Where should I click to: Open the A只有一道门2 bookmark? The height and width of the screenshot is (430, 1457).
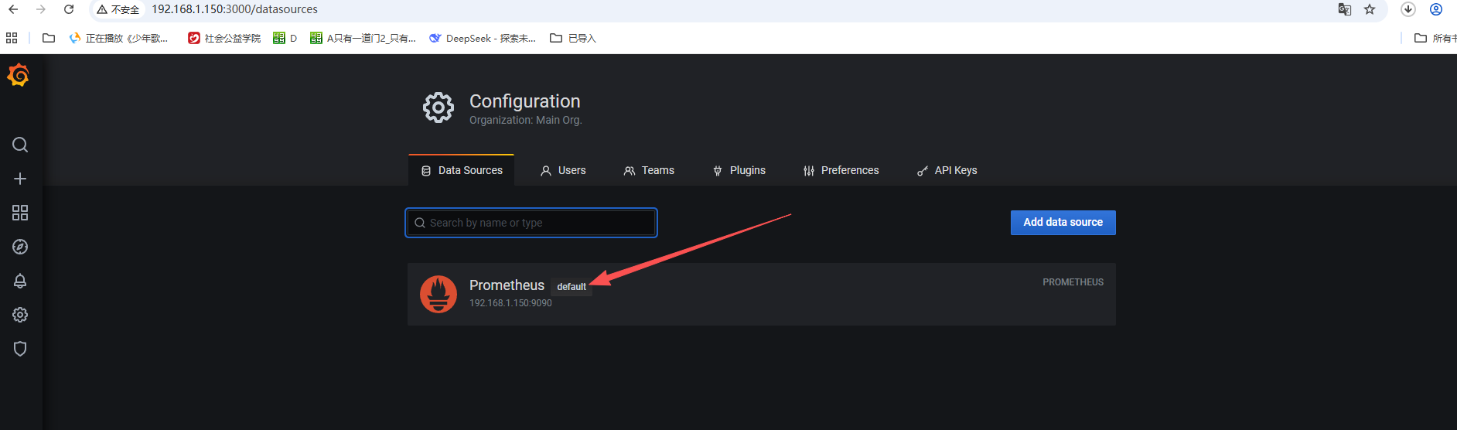363,38
